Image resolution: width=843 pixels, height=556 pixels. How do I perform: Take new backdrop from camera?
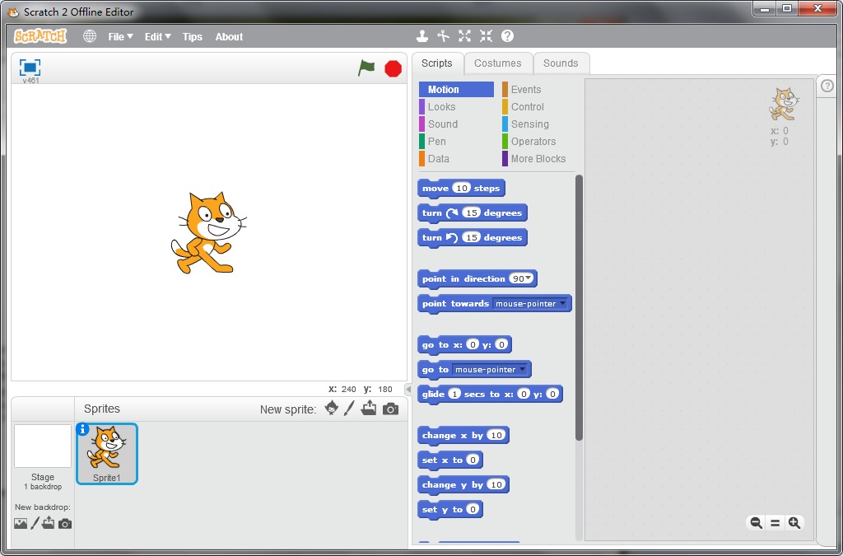tap(65, 523)
